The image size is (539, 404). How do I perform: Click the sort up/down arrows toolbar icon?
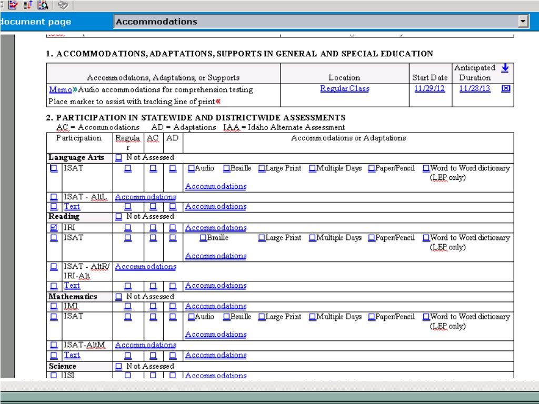click(x=28, y=5)
